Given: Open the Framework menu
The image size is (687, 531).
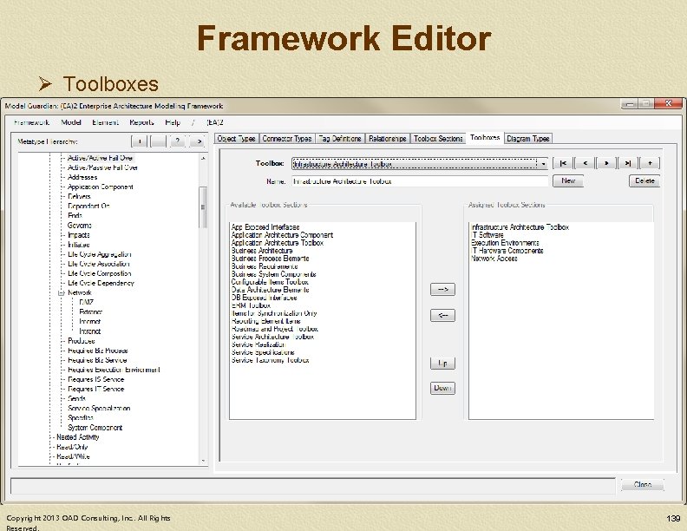Looking at the screenshot, I should 31,122.
